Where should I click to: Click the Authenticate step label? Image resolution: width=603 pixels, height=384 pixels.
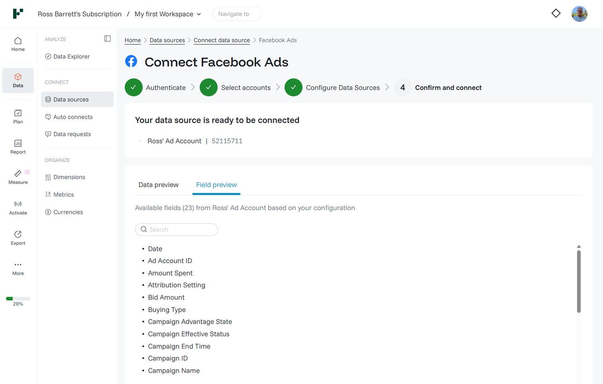[166, 88]
